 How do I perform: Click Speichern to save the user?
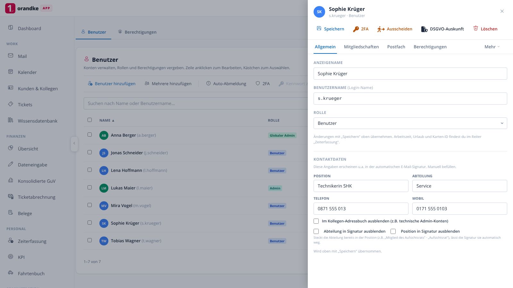(x=331, y=29)
